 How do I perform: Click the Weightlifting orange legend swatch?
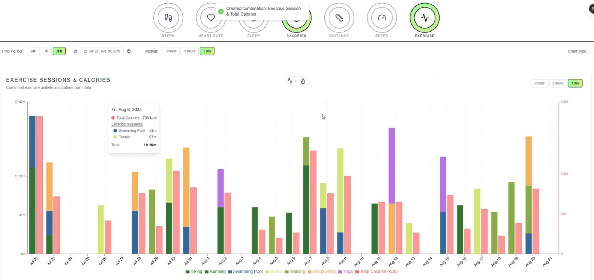(309, 272)
